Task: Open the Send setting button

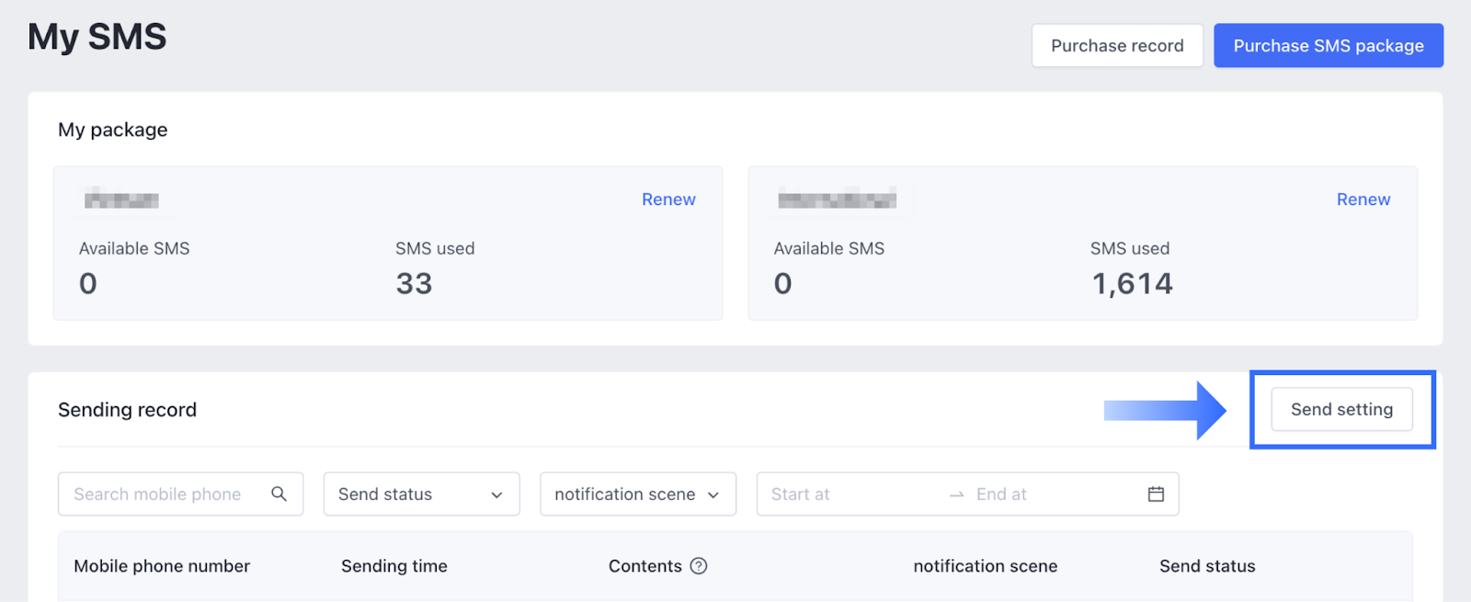Action: (x=1341, y=410)
